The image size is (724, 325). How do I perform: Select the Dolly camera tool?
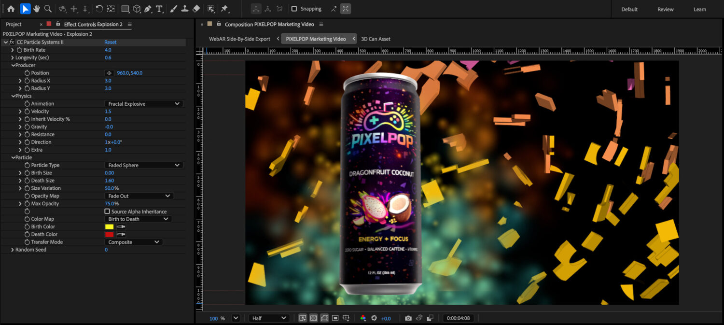85,9
